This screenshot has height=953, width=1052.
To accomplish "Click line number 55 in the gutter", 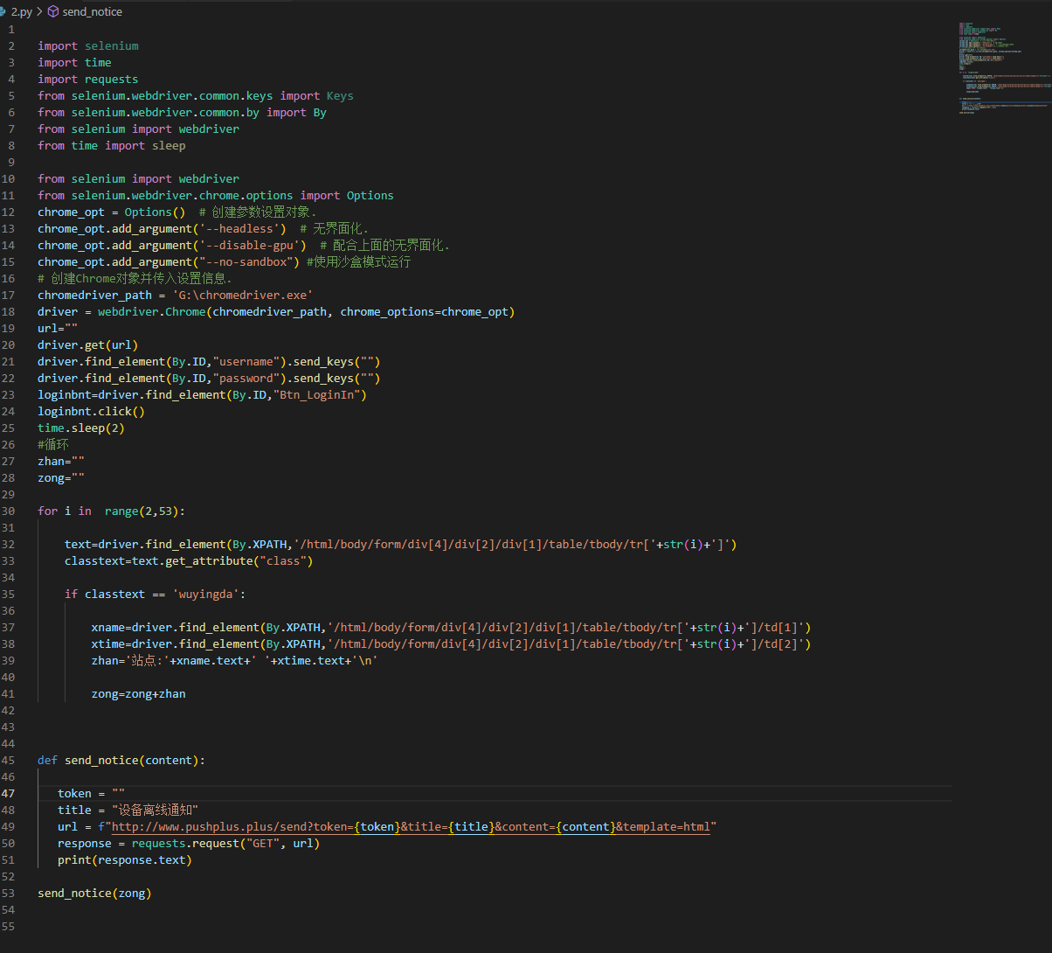I will pyautogui.click(x=9, y=926).
